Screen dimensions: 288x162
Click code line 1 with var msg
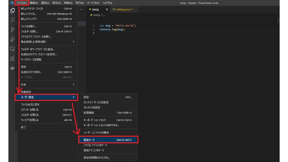pyautogui.click(x=118, y=25)
